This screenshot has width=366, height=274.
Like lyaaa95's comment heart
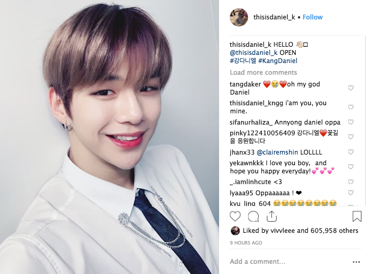351,193
